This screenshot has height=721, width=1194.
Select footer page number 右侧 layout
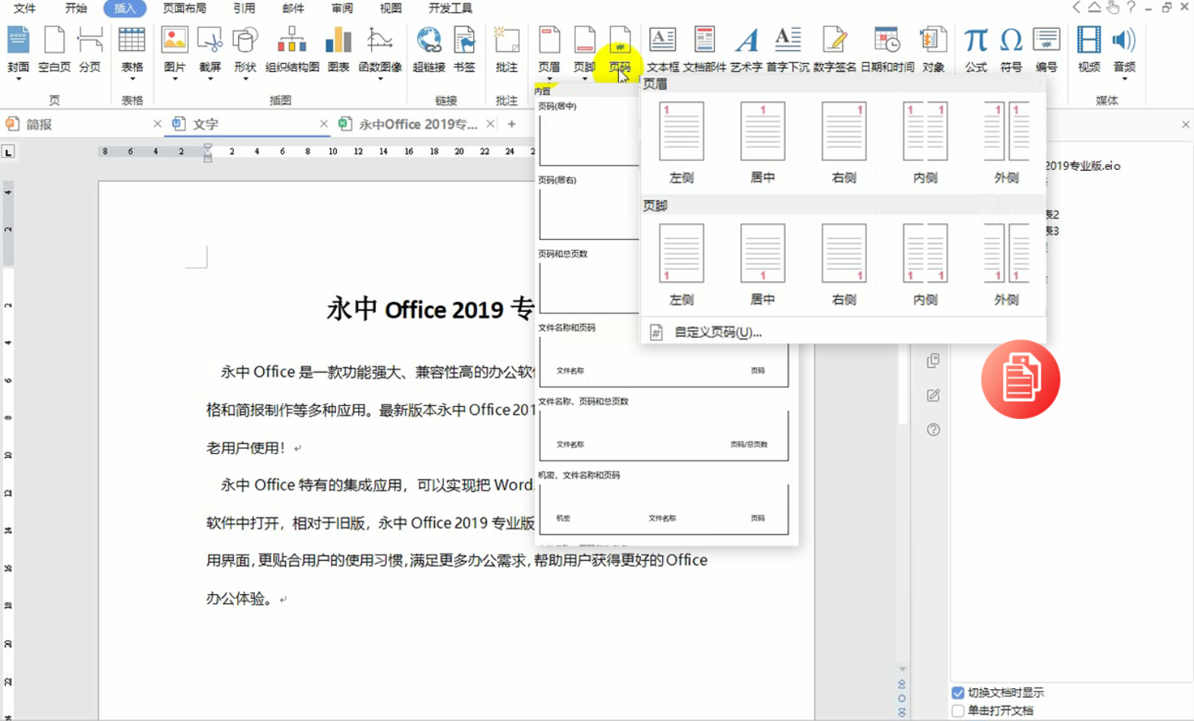pos(844,264)
